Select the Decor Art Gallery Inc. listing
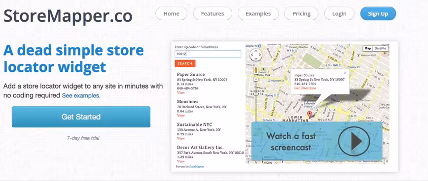The height and width of the screenshot is (181, 428). 200,147
